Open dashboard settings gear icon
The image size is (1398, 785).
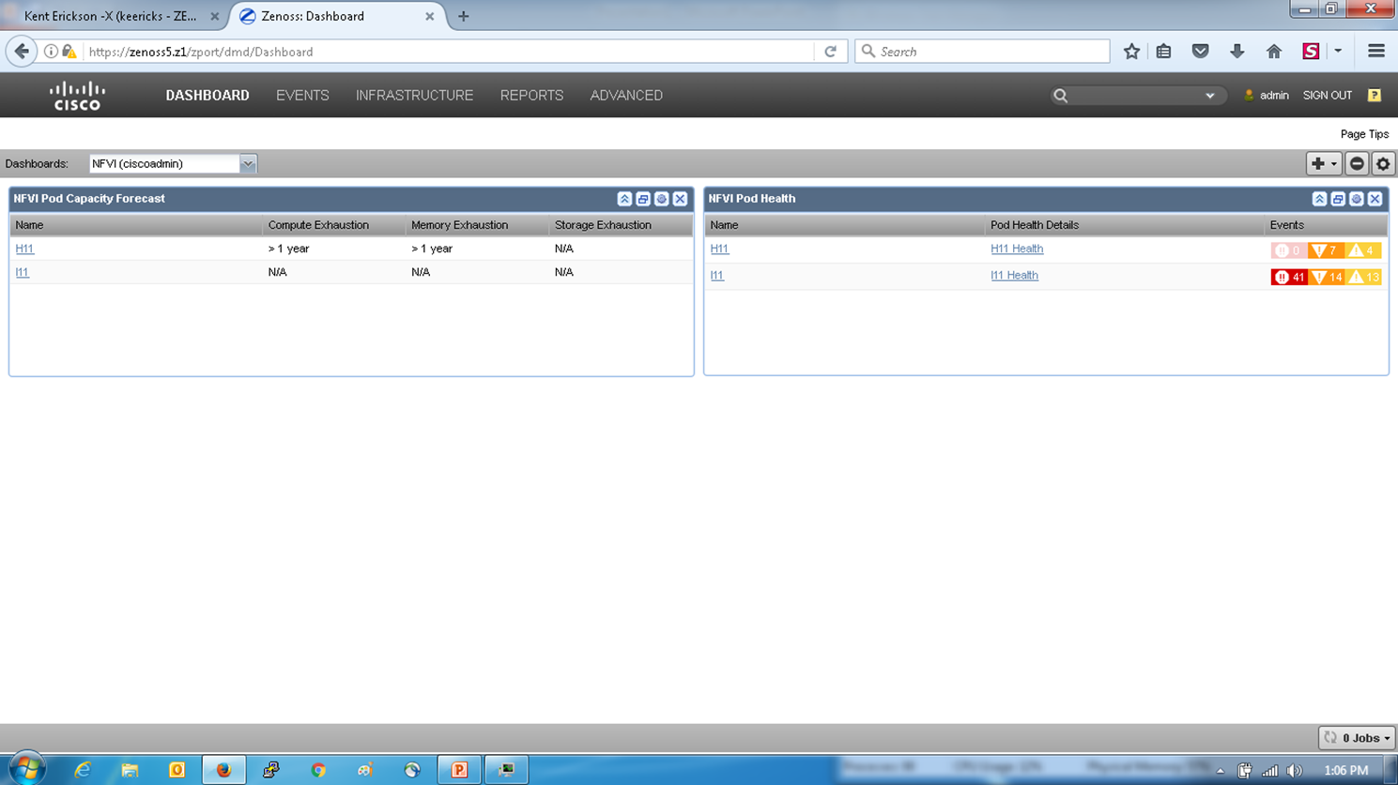tap(1383, 164)
